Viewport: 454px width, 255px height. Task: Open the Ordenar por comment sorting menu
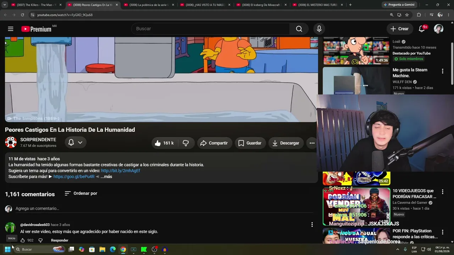point(81,193)
